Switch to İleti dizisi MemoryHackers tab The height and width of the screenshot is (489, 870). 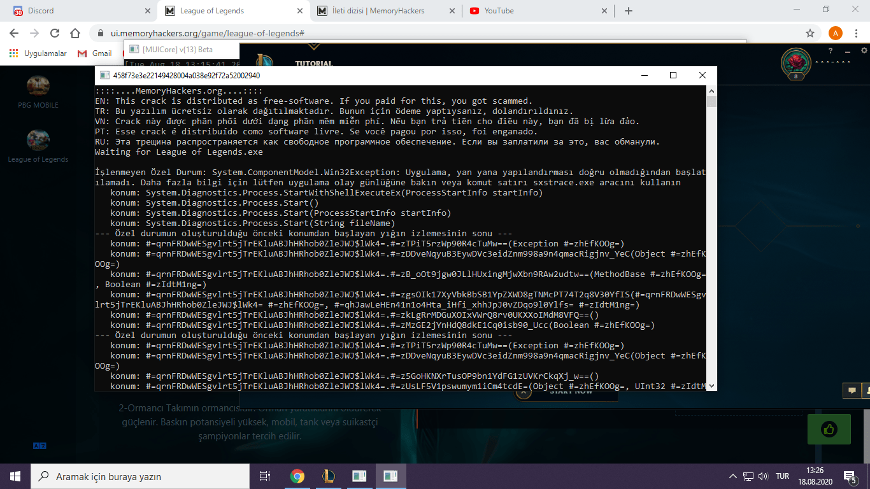click(x=385, y=11)
